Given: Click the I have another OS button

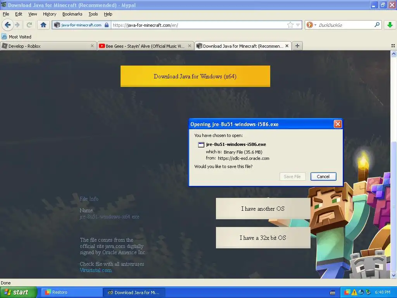Looking at the screenshot, I should (x=263, y=208).
